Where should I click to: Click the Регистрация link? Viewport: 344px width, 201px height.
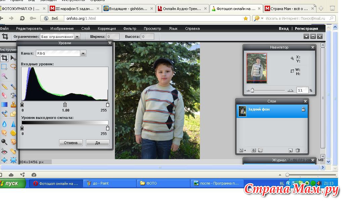[306, 28]
